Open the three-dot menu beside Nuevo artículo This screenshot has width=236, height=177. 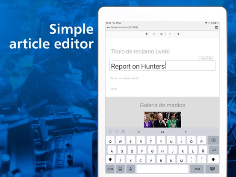tap(108, 27)
